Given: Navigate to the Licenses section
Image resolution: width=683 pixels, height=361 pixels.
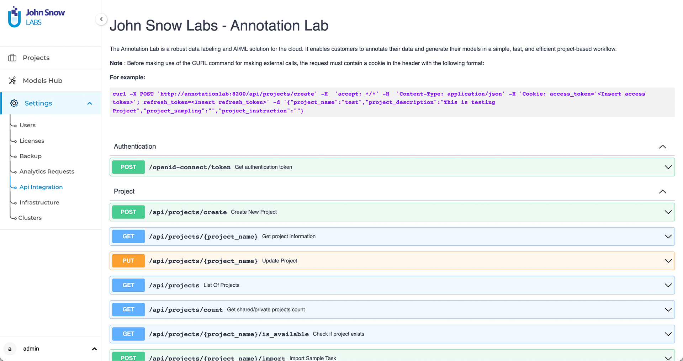Looking at the screenshot, I should coord(32,140).
